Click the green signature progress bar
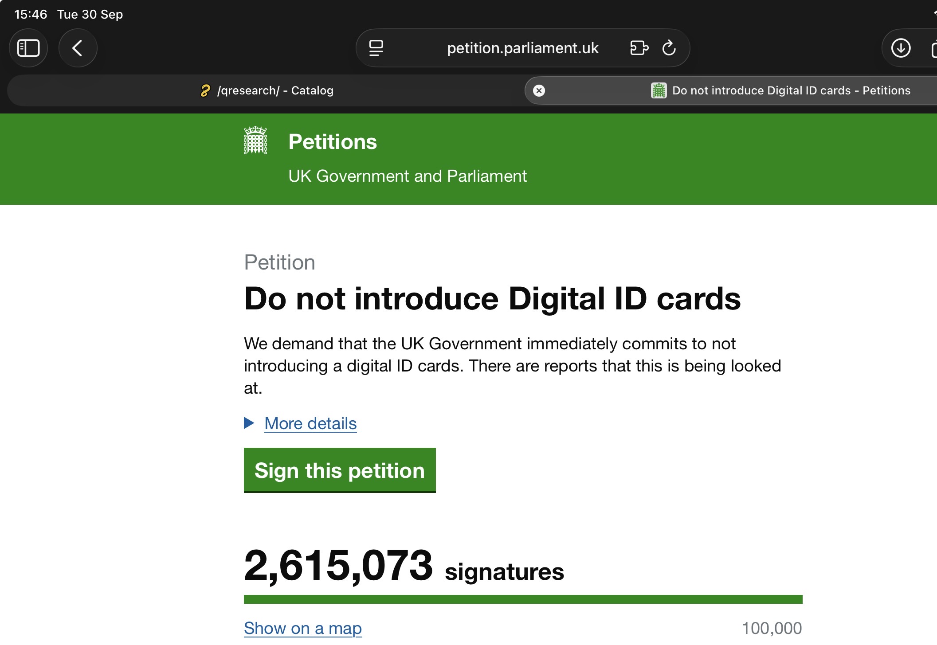 point(523,599)
